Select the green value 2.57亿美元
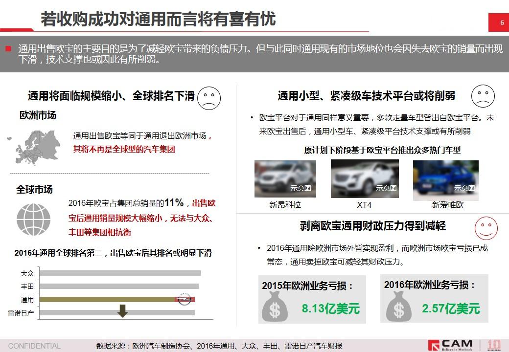Image resolution: width=509 pixels, height=352 pixels. pyautogui.click(x=451, y=308)
